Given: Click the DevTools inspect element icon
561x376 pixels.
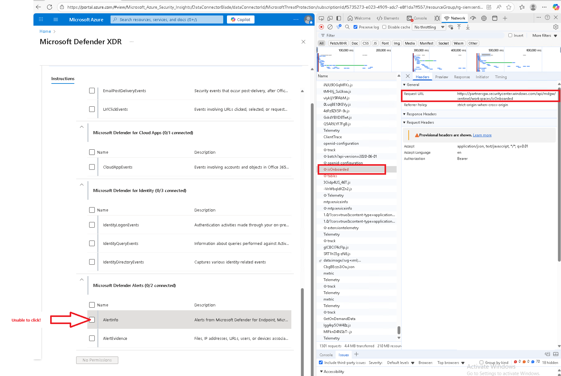Looking at the screenshot, I should point(321,18).
